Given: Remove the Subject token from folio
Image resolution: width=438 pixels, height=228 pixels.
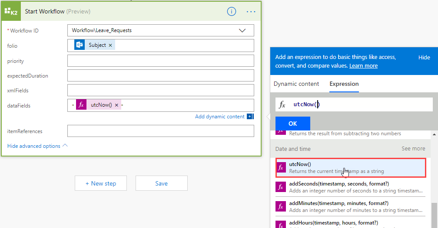Looking at the screenshot, I should point(110,45).
